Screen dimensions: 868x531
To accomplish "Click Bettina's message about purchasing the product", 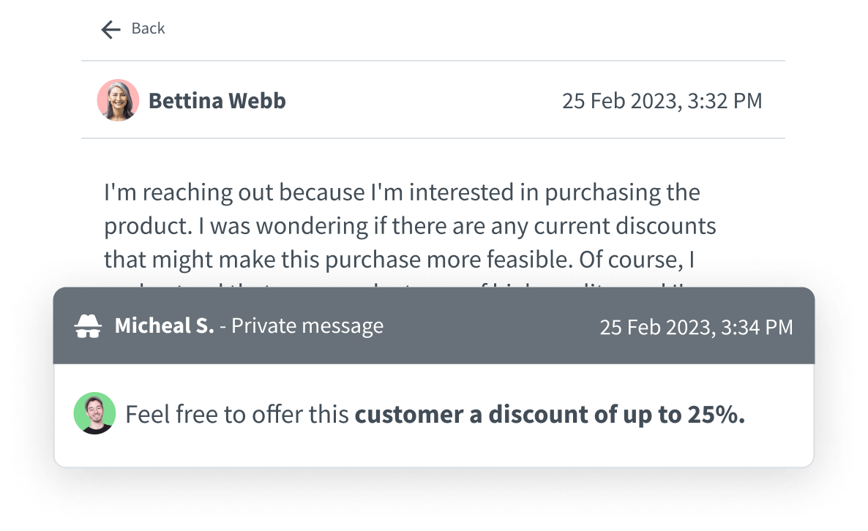I will click(410, 225).
